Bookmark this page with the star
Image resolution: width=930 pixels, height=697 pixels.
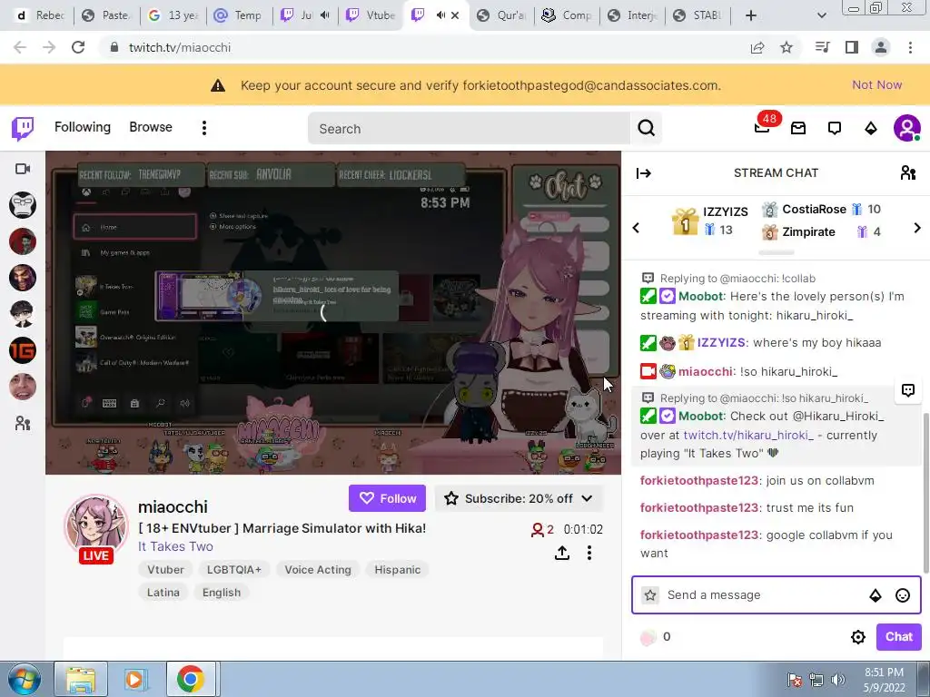click(787, 47)
